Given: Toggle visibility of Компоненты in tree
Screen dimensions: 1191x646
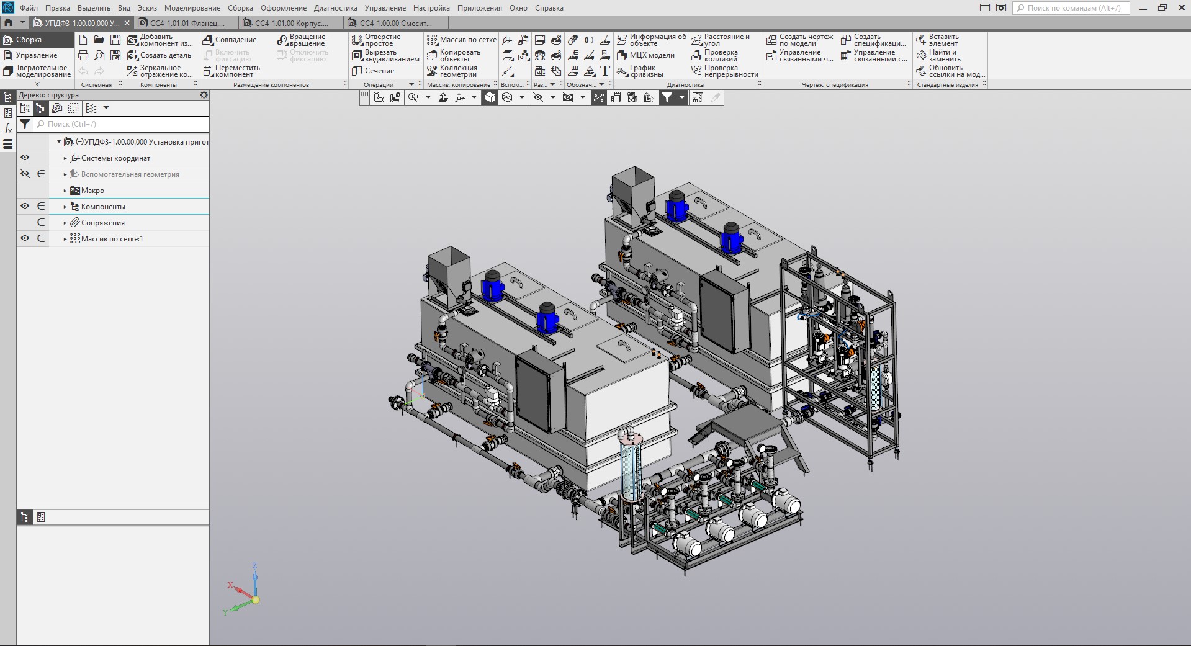Looking at the screenshot, I should pyautogui.click(x=25, y=207).
